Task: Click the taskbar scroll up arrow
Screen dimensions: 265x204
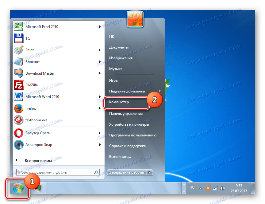Action: pos(184,185)
